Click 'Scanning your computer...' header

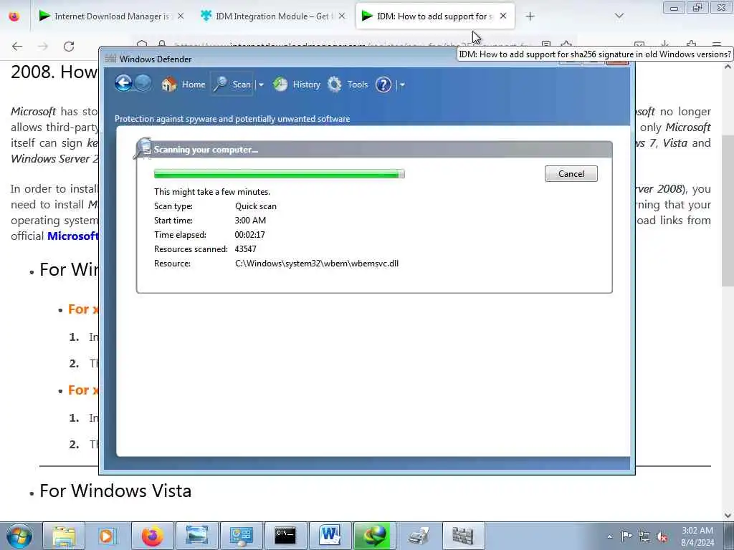(x=206, y=150)
